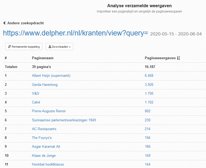Image resolution: width=206 pixels, height=168 pixels.
Task: Select the total 16.187 value
Action: point(150,67)
